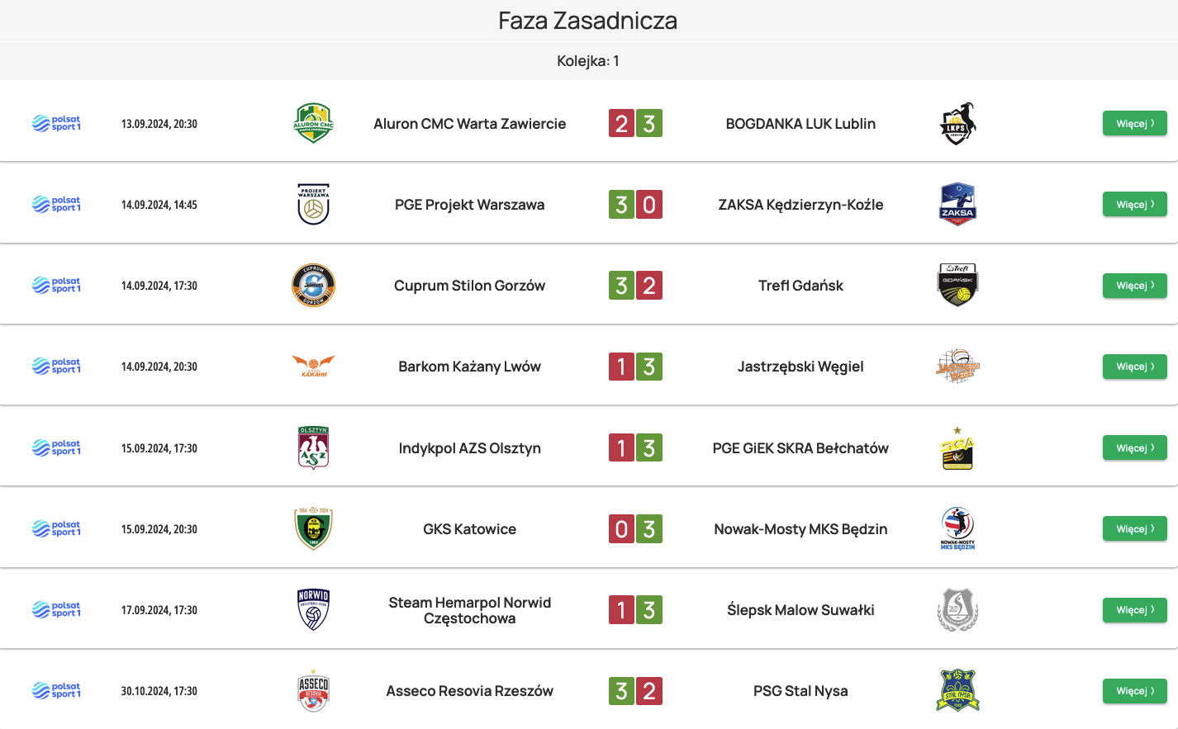Open the Jastrzębski Węgiel team name link
This screenshot has width=1178, height=729.
pyautogui.click(x=800, y=367)
